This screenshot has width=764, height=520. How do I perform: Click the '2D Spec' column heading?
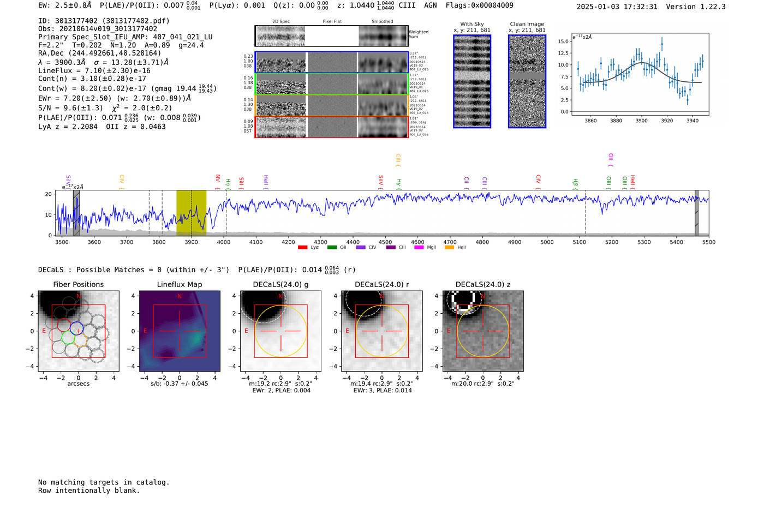point(281,22)
